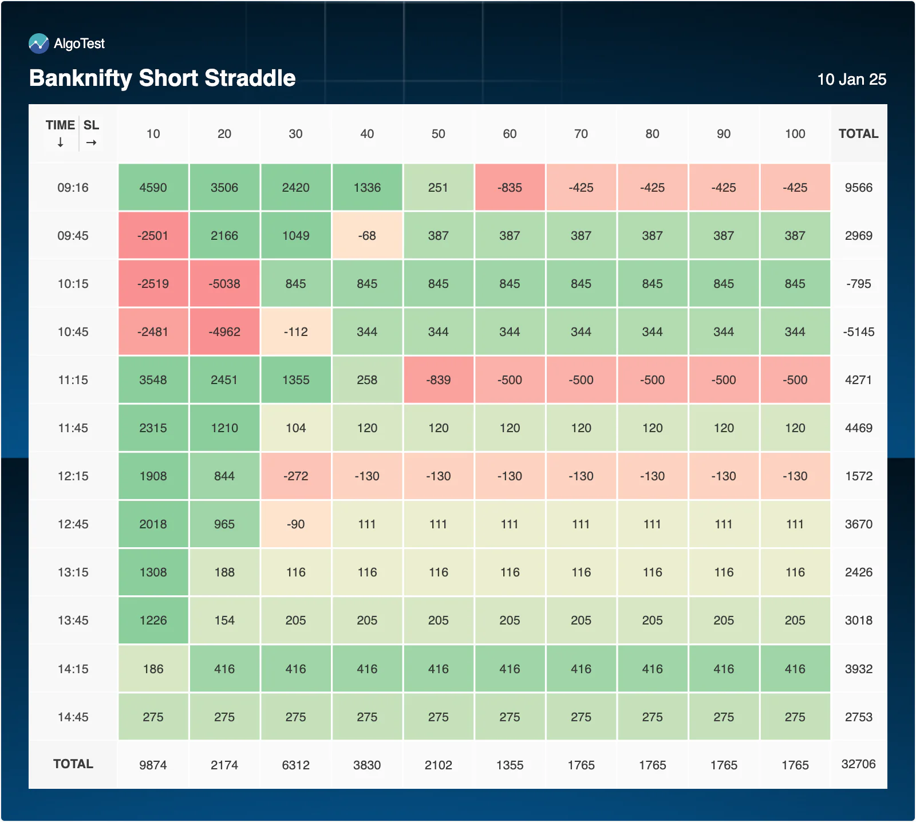Image resolution: width=916 pixels, height=822 pixels.
Task: Select the -835 cell under SL 60
Action: [x=510, y=188]
